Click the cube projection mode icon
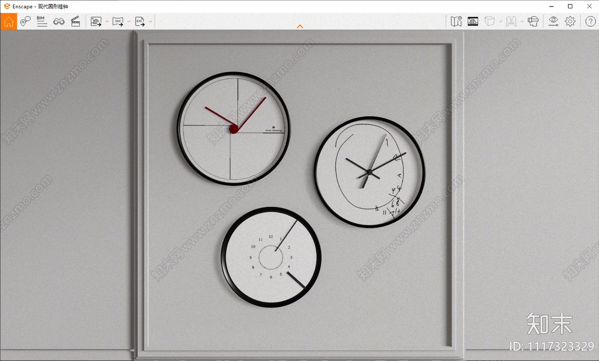This screenshot has width=599, height=361. [x=490, y=21]
